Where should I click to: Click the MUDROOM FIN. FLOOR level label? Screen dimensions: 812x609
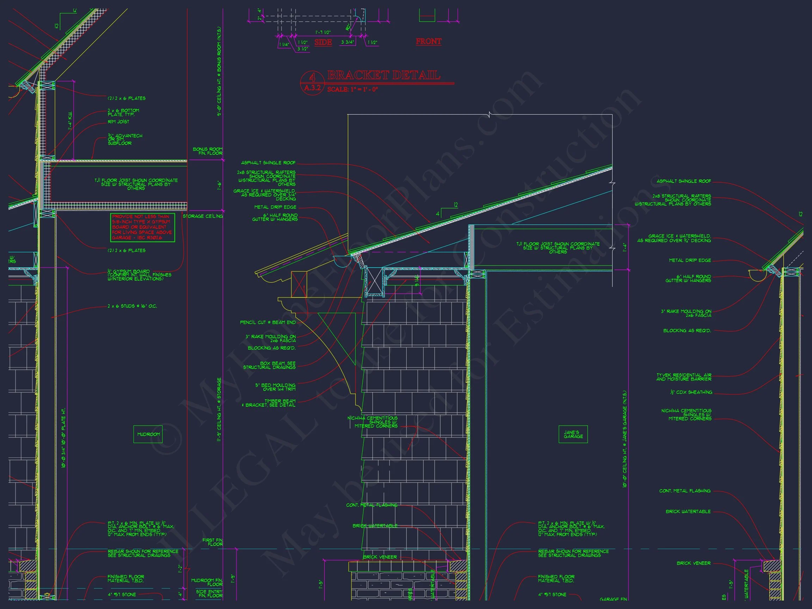point(207,582)
